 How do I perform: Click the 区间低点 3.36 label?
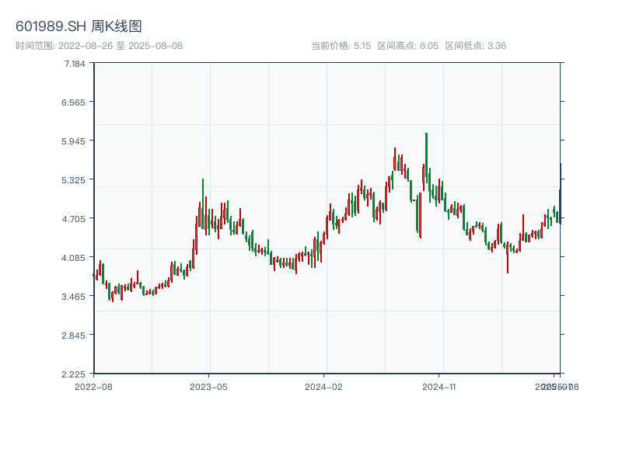pos(475,46)
